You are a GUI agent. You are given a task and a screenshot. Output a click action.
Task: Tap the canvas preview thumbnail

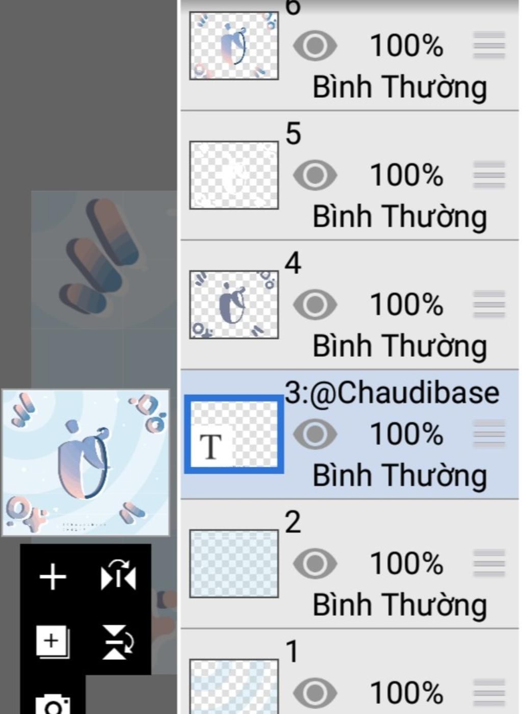[86, 463]
